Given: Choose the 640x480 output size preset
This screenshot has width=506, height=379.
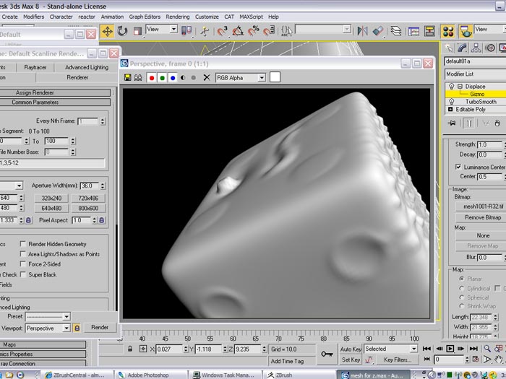Looking at the screenshot, I should point(51,208).
